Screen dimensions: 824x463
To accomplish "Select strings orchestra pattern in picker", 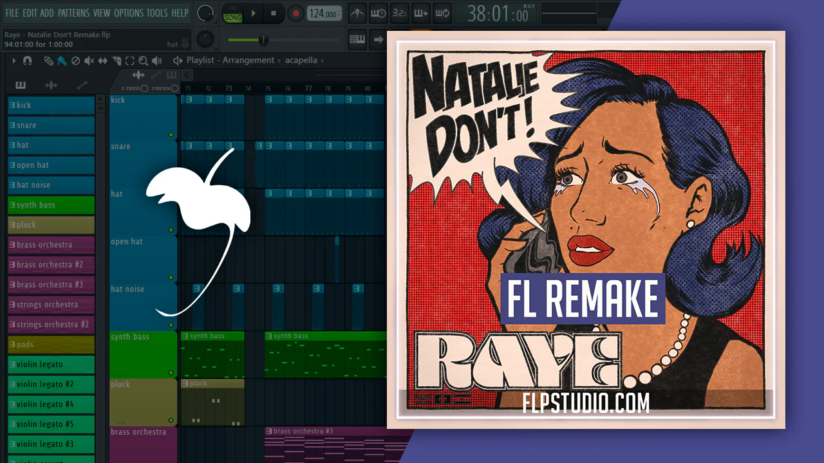I will coord(51,305).
